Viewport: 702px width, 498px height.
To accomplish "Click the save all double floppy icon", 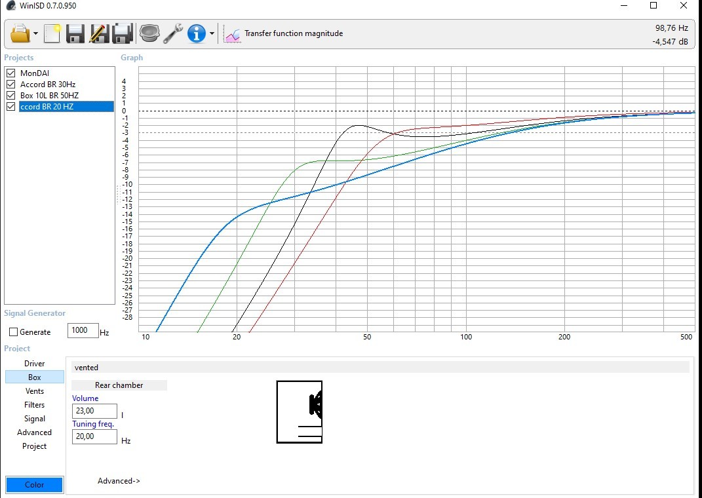I will coord(123,33).
